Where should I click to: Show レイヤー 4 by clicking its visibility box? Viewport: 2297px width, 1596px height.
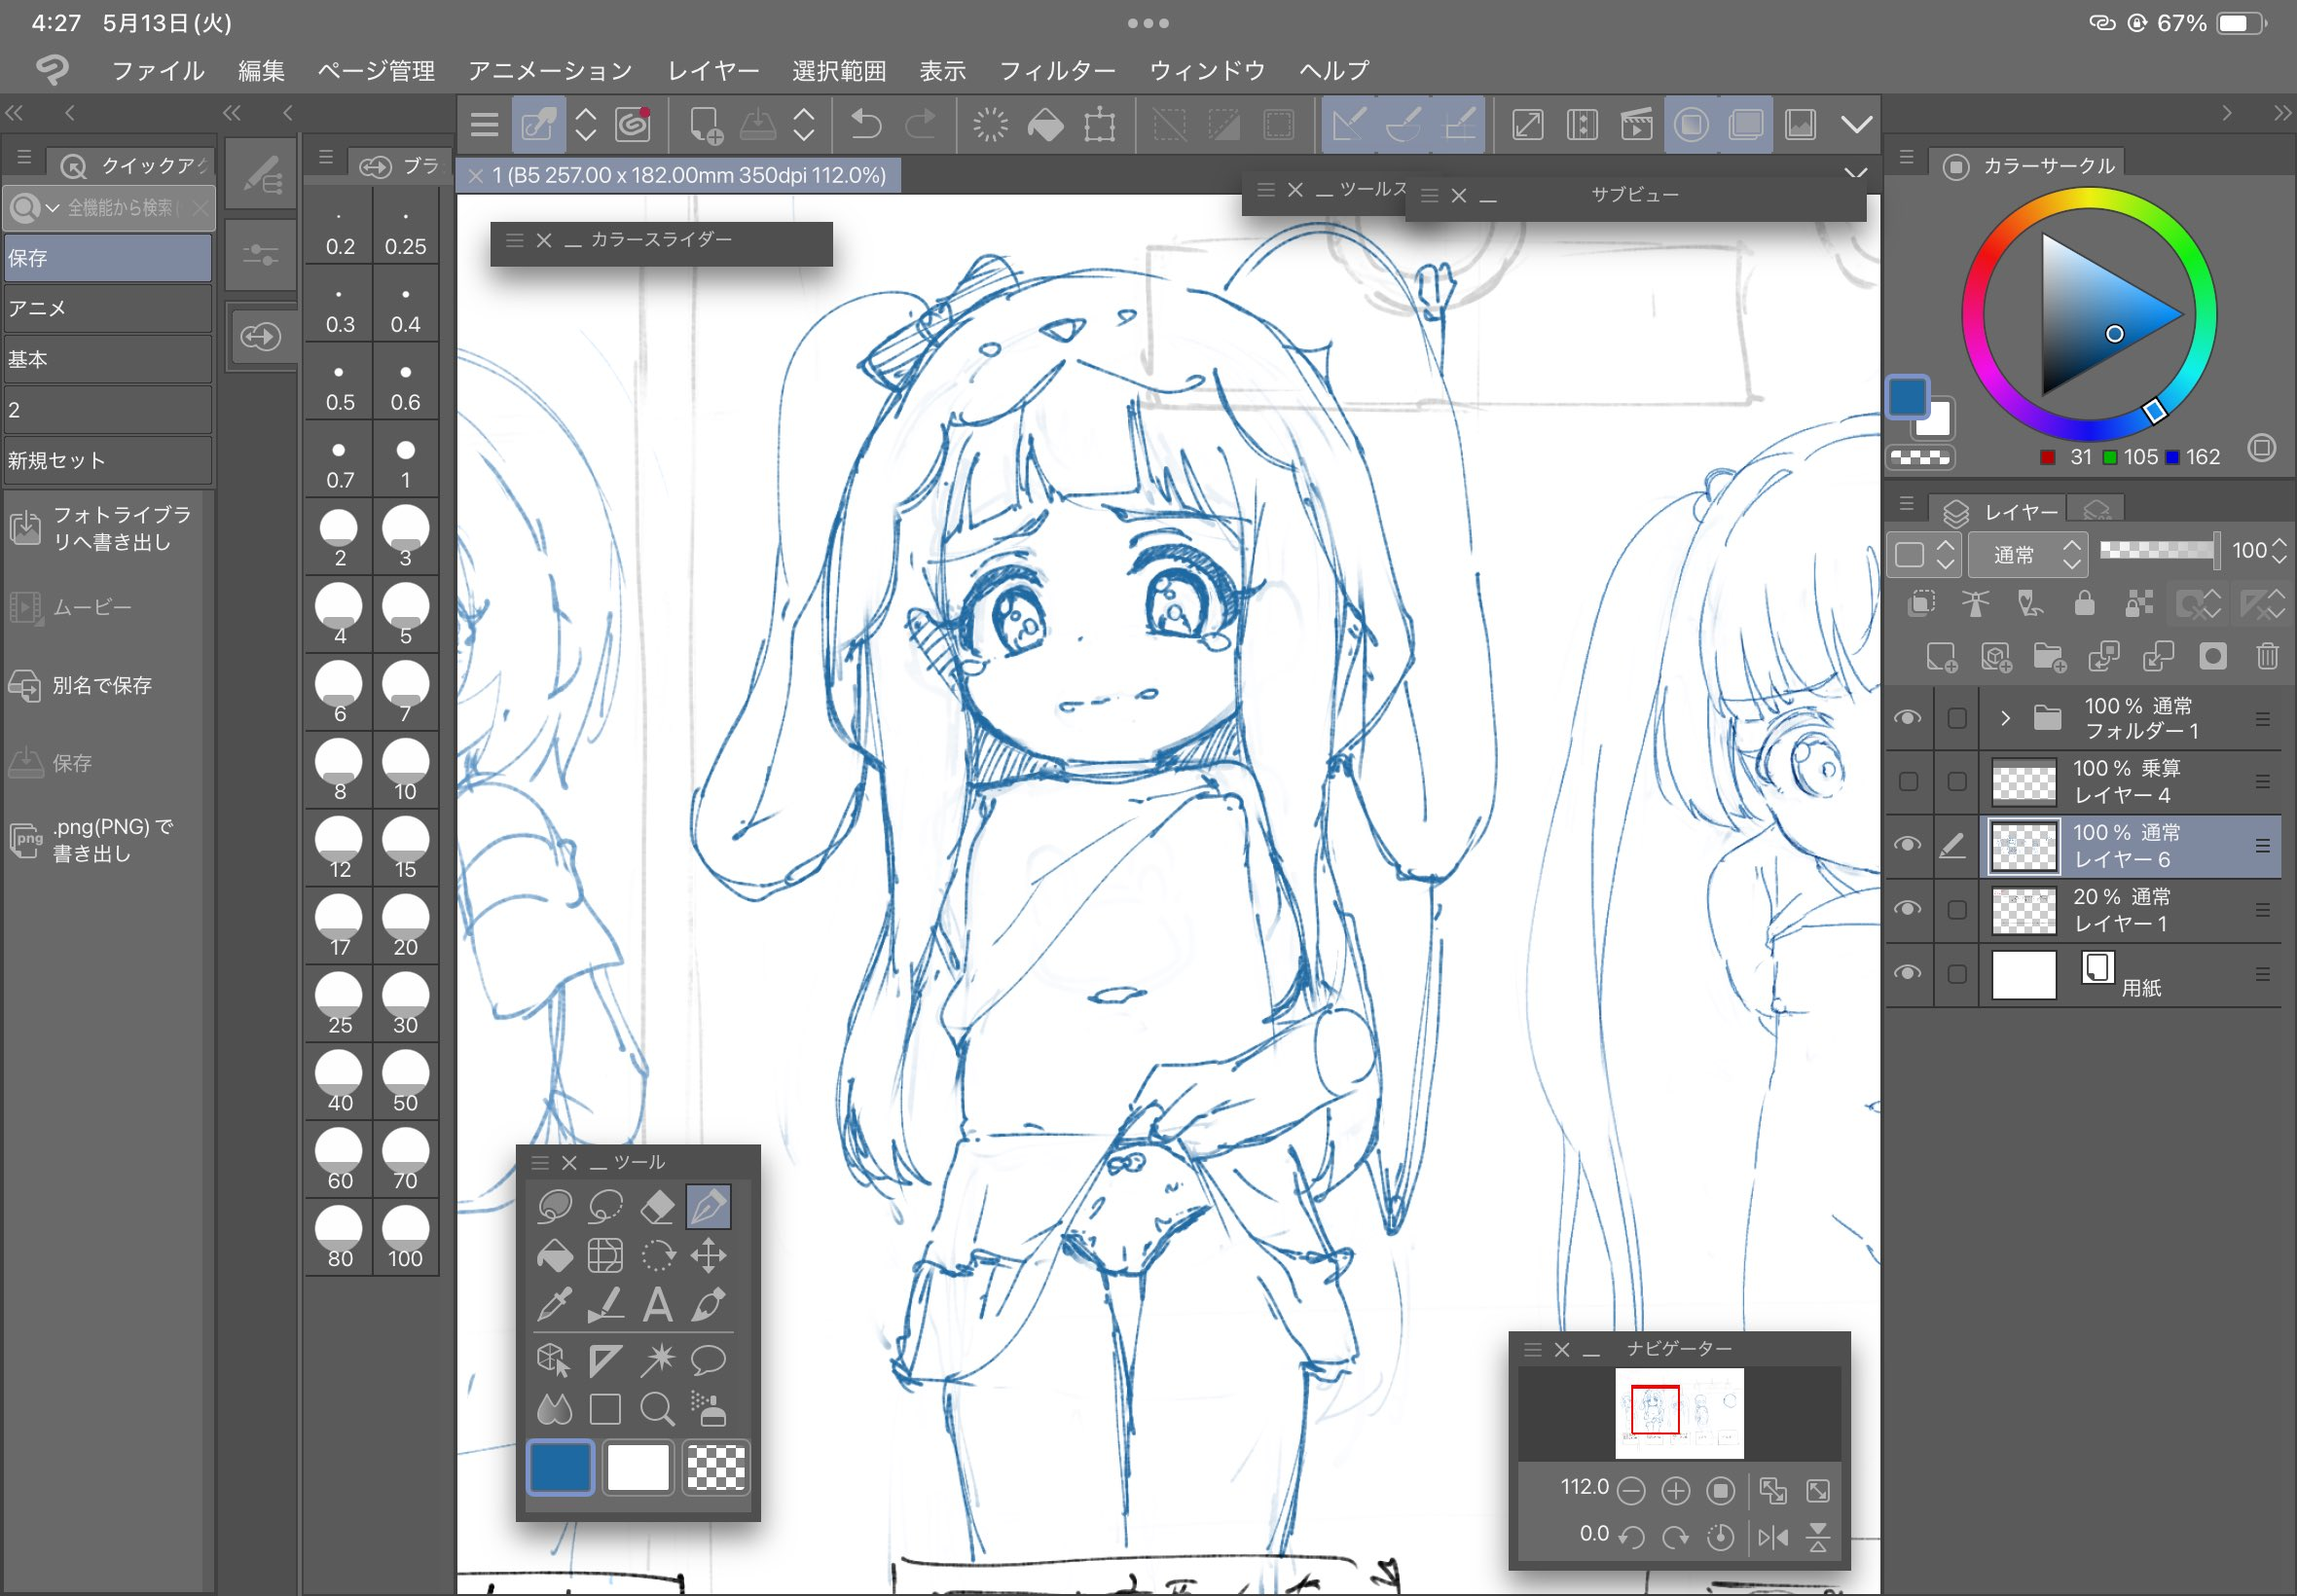tap(1908, 782)
